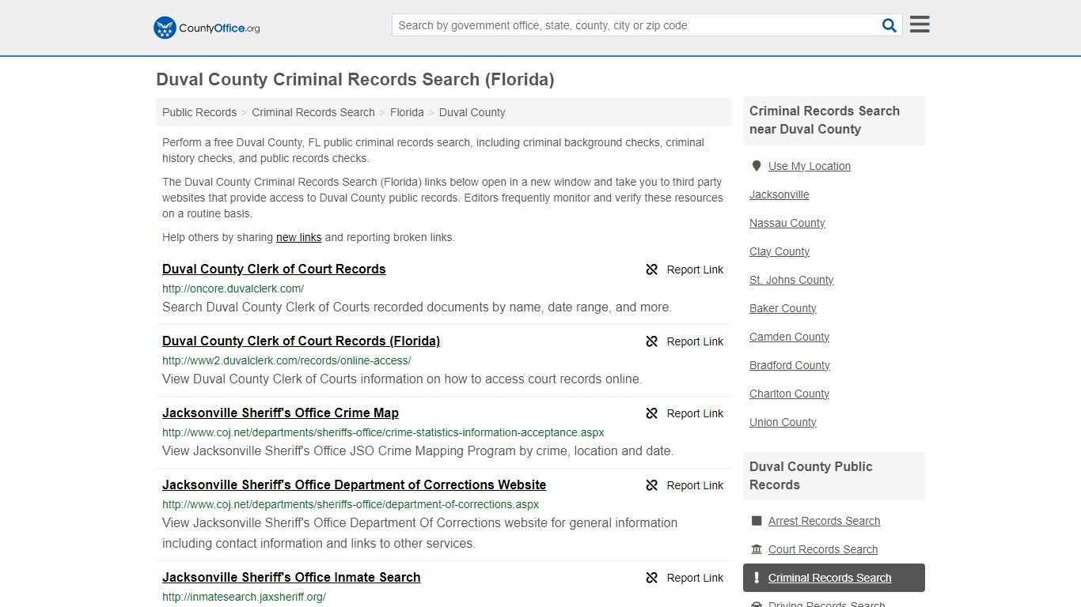Click Duval County Criminal Records Search page heading

click(x=355, y=80)
